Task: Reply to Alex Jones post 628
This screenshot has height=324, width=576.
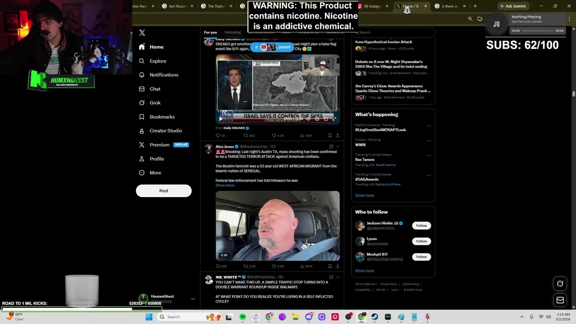Action: 221,266
